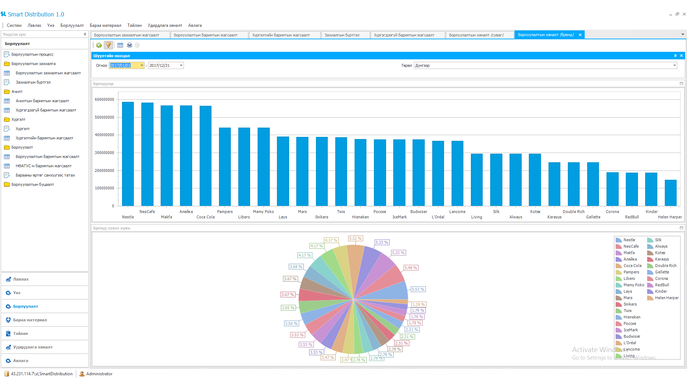
Task: Switch to Борлуулалтын баримтын жагсаалт tab
Action: pyautogui.click(x=209, y=35)
